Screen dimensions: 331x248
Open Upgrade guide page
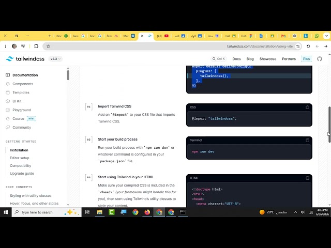coord(22,174)
